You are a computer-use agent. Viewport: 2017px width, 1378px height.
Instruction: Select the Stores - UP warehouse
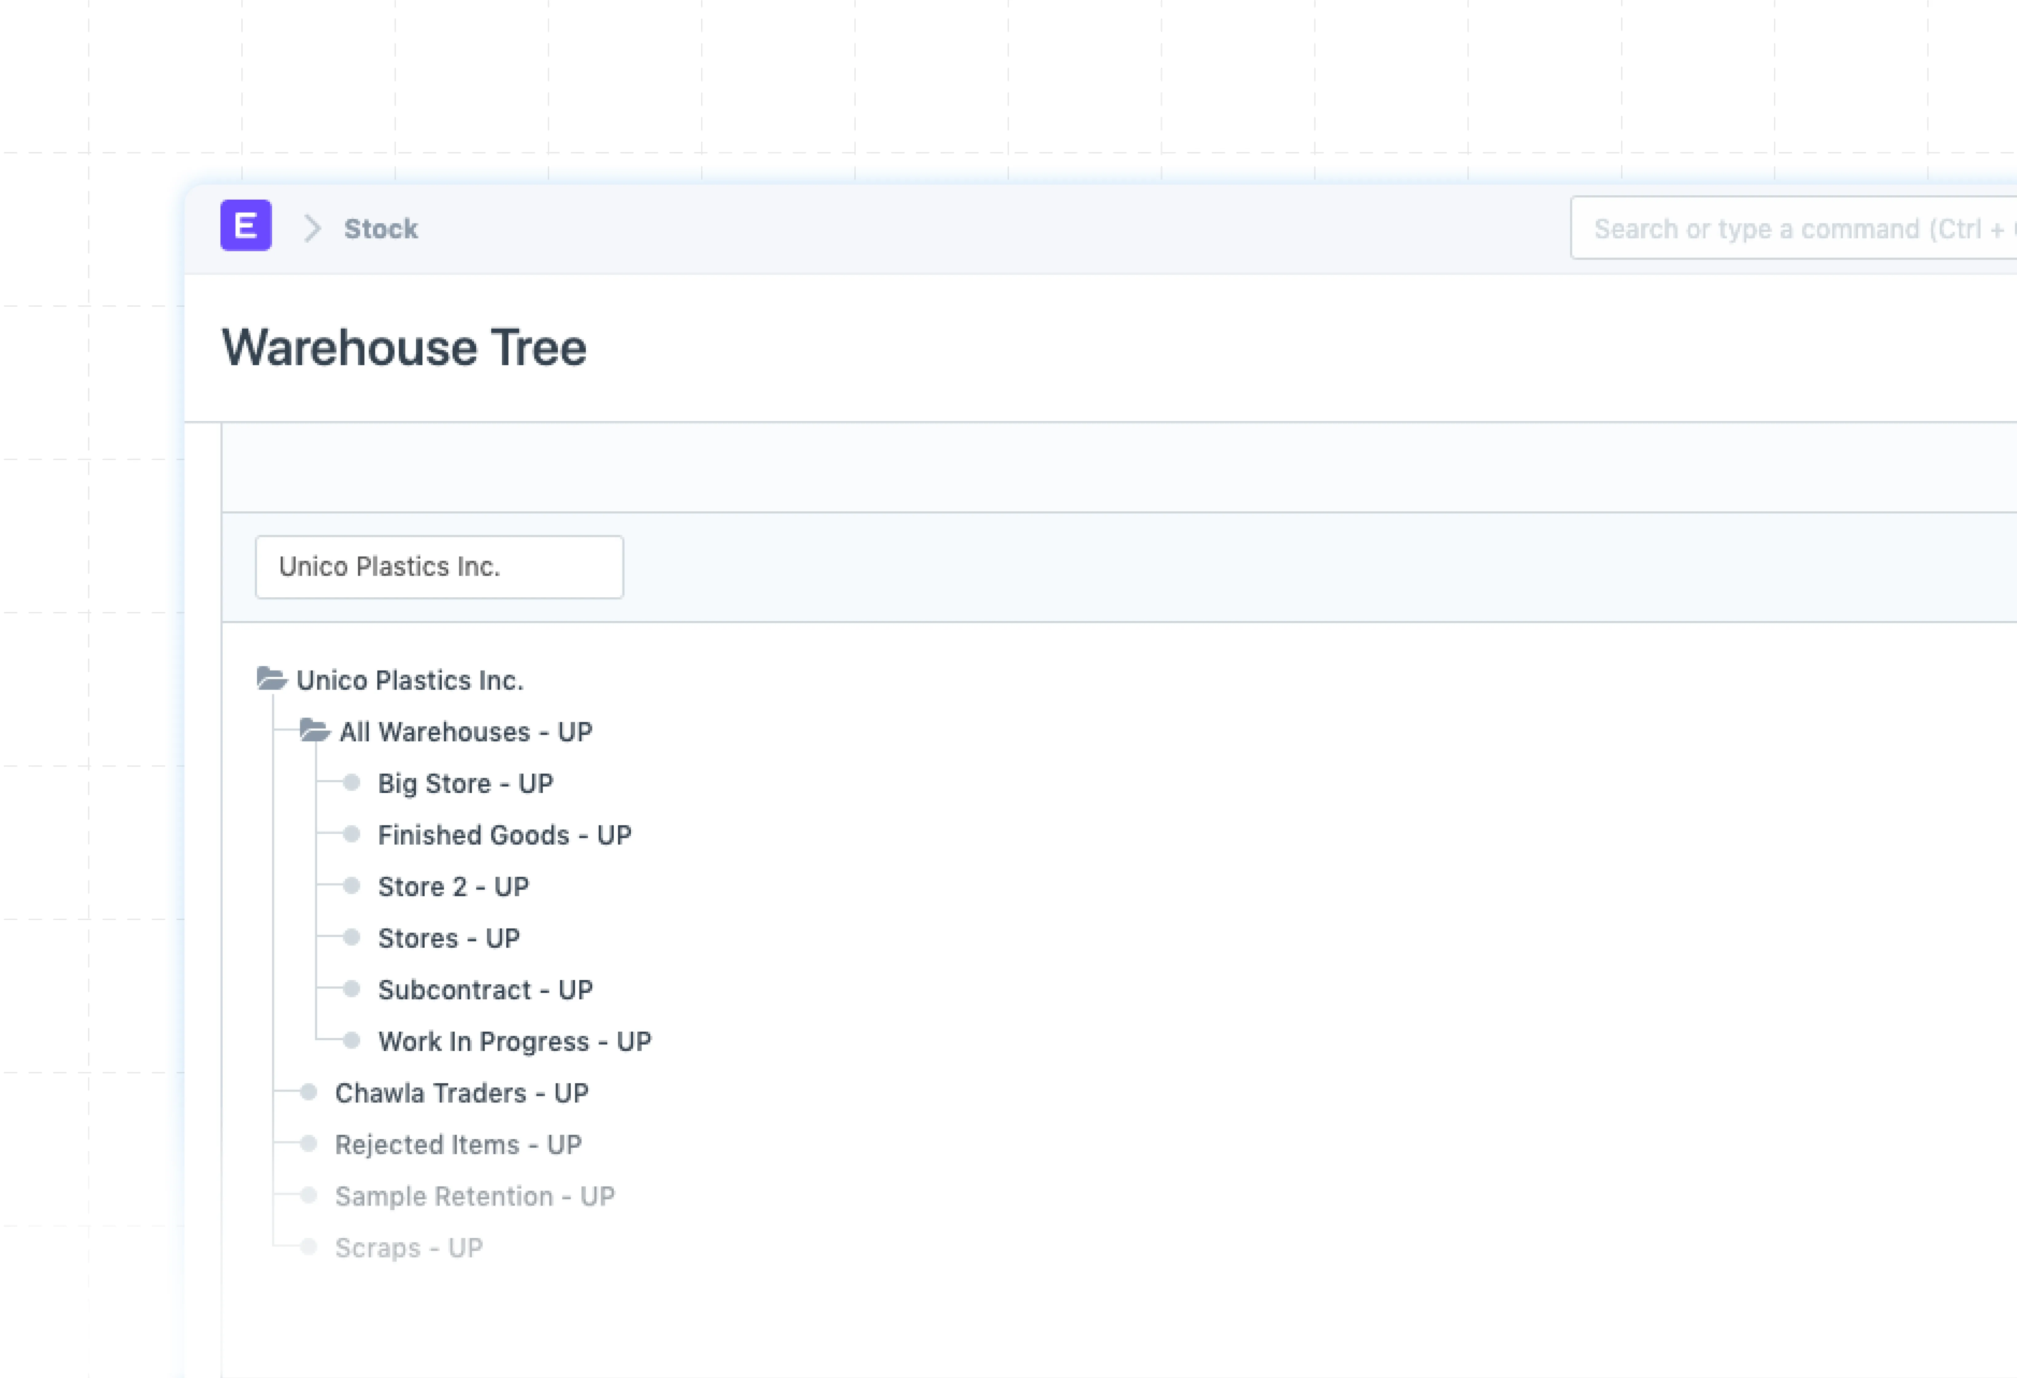[449, 938]
